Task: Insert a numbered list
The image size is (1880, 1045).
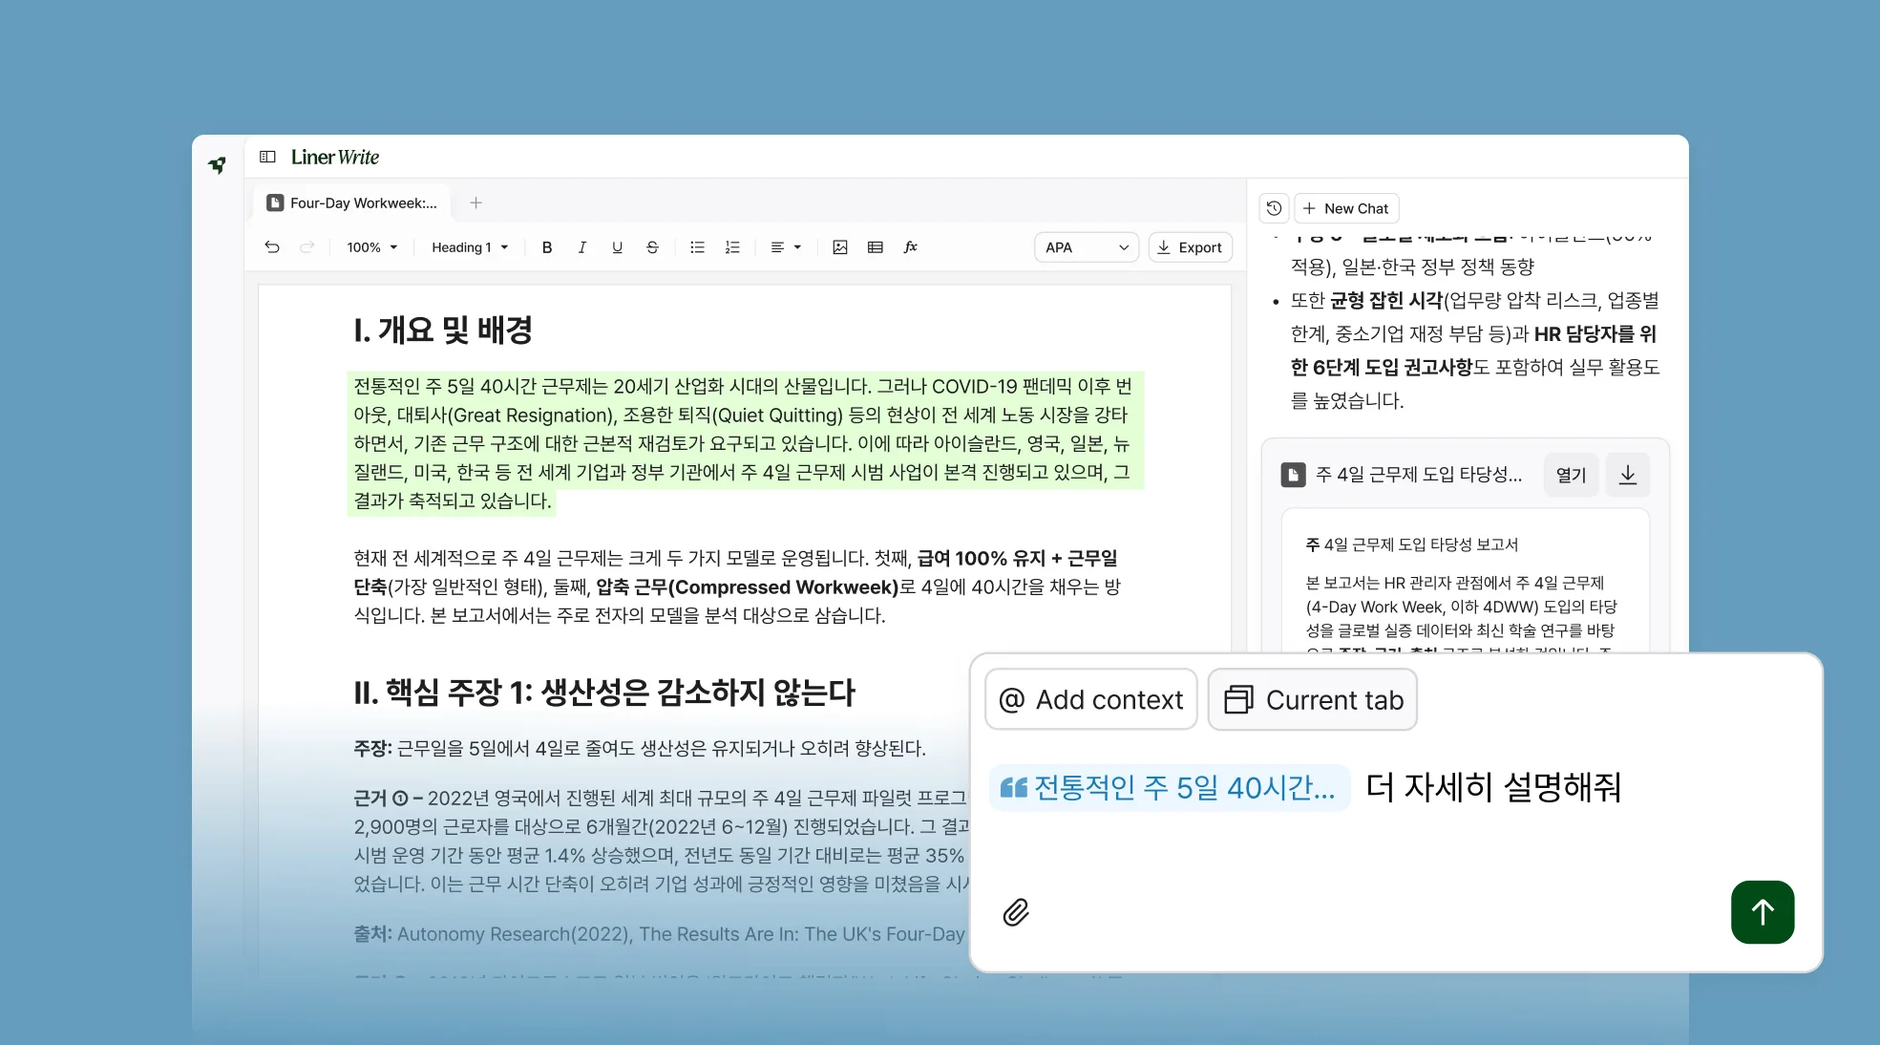Action: tap(732, 247)
